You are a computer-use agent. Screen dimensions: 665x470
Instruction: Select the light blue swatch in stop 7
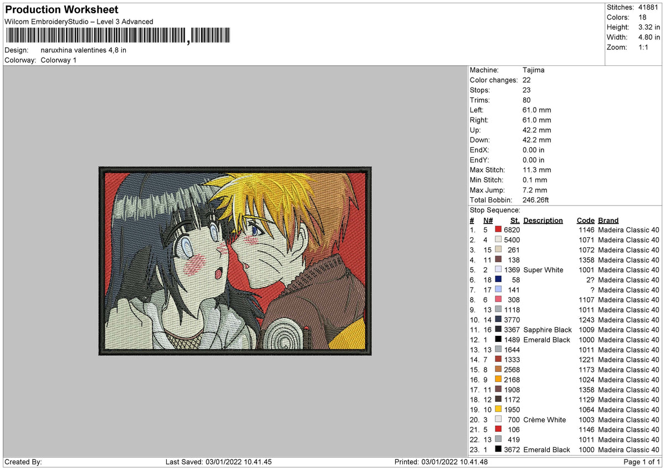498,290
